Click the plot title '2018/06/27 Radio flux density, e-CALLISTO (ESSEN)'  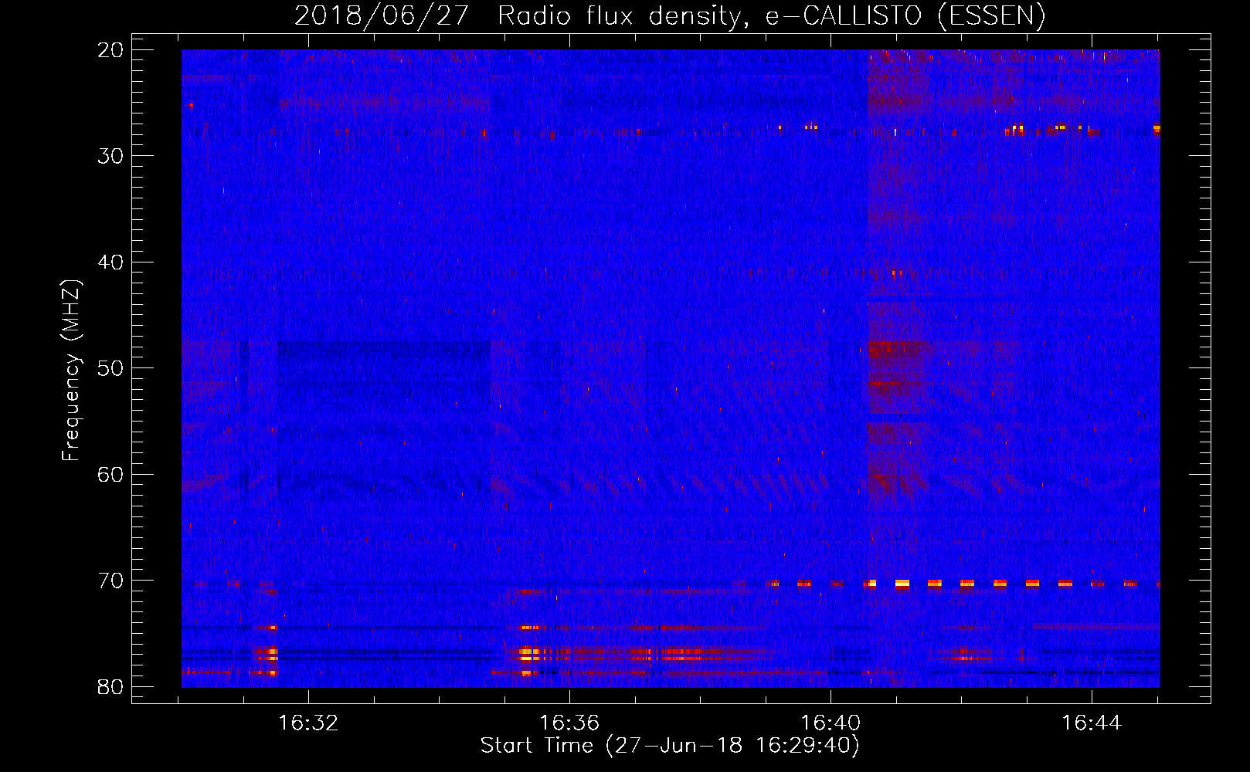(670, 15)
